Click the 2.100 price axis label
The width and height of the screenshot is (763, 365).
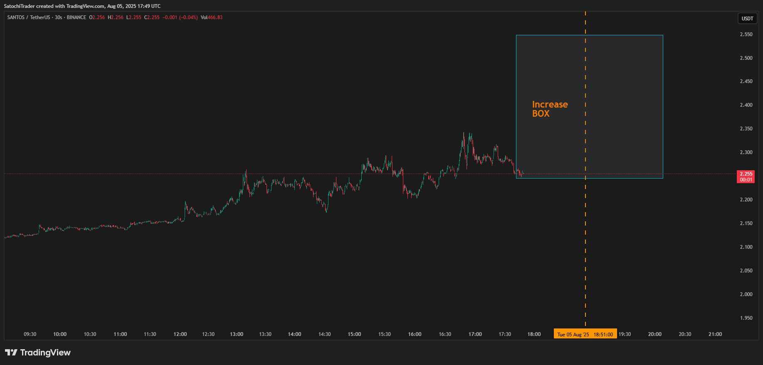pos(746,247)
